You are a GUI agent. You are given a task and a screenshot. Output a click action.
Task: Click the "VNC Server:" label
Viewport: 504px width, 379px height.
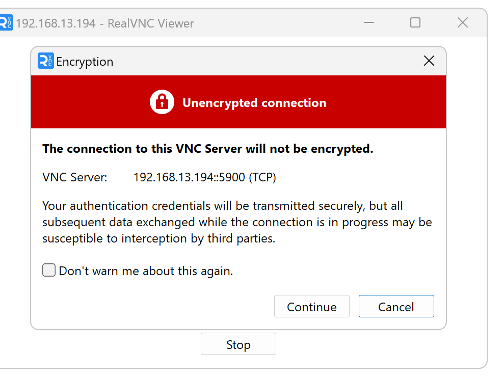tap(75, 177)
